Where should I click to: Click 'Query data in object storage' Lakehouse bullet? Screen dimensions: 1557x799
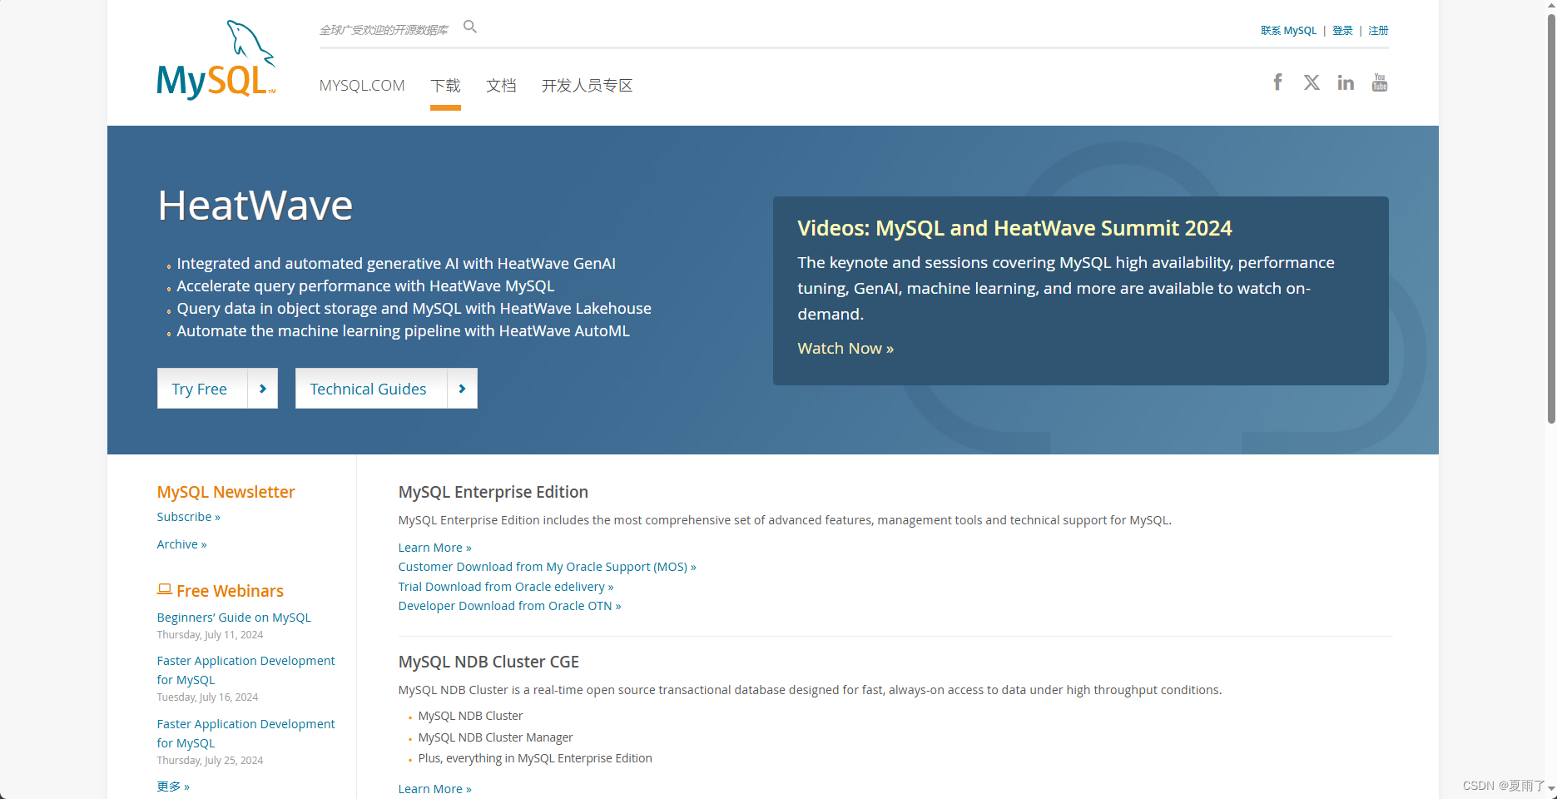(414, 309)
